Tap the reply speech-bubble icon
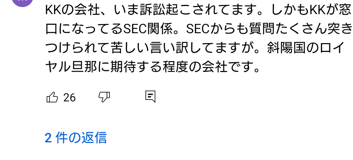 (150, 96)
